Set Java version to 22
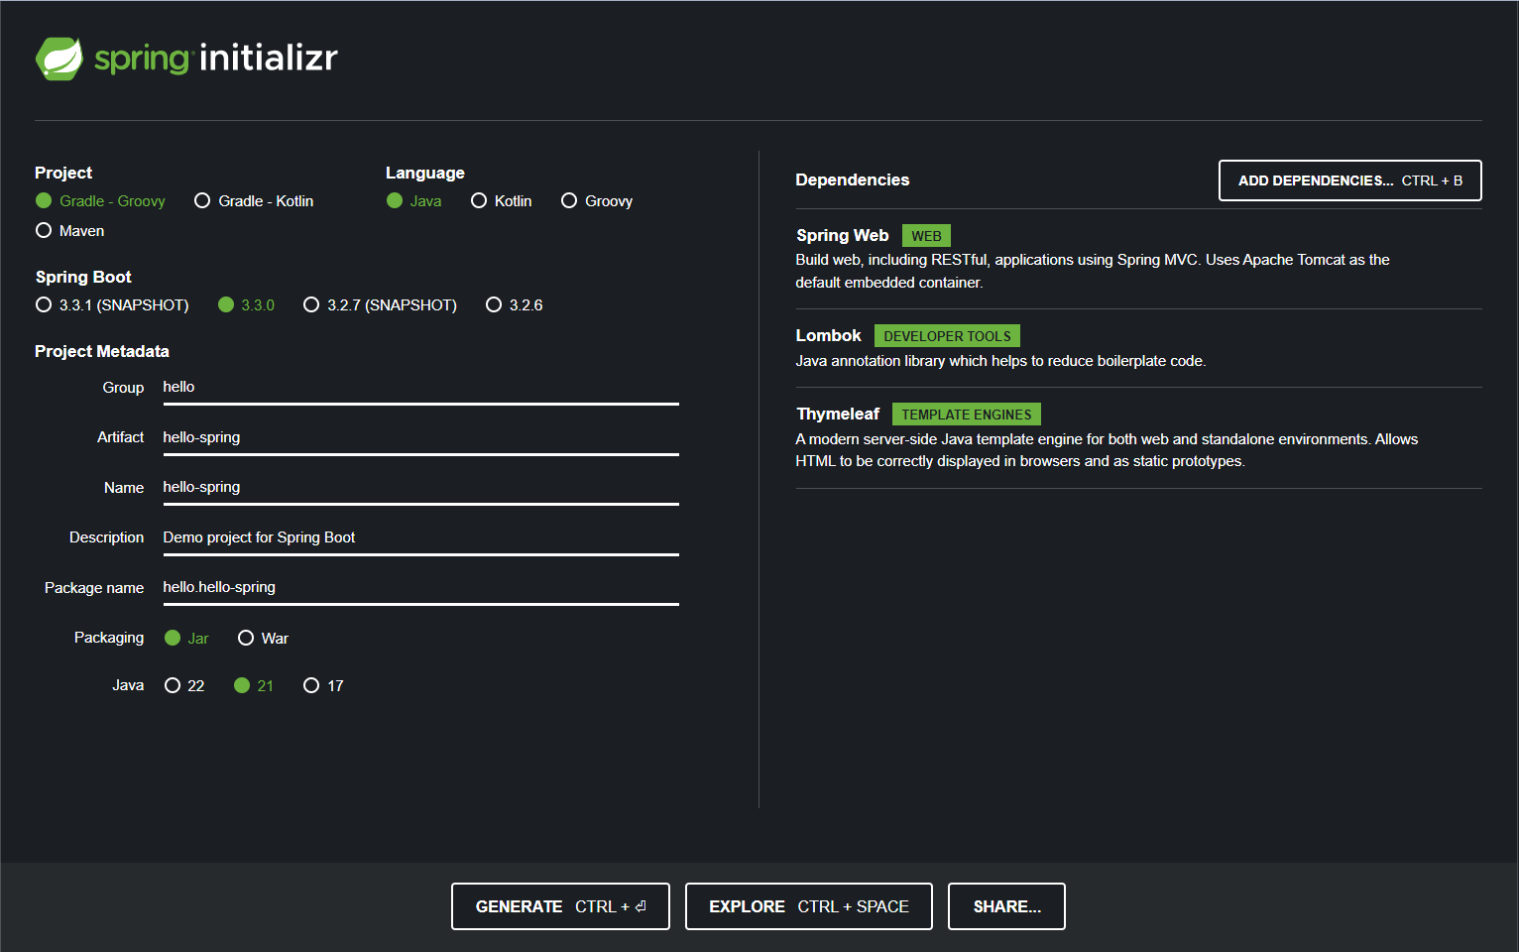This screenshot has width=1519, height=952. click(184, 686)
